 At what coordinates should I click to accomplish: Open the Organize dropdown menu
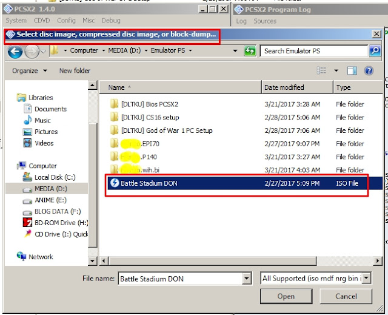pos(30,71)
